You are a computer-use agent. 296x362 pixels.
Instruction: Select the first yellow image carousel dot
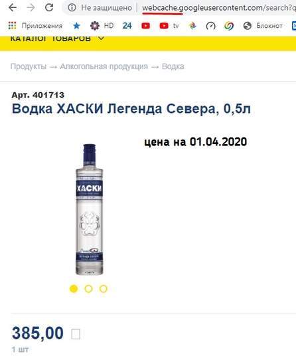[x=74, y=288]
